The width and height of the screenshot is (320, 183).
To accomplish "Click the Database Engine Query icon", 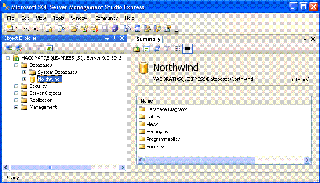I will [49, 29].
